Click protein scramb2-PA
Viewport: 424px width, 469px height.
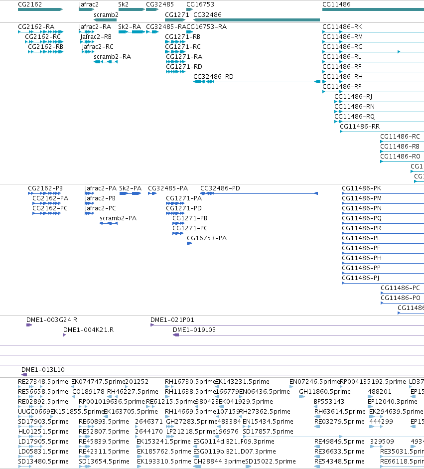pyautogui.click(x=118, y=218)
